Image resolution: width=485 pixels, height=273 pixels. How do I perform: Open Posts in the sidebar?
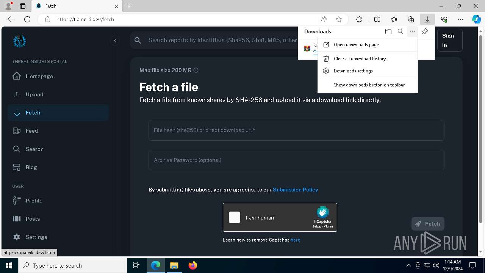(58, 219)
